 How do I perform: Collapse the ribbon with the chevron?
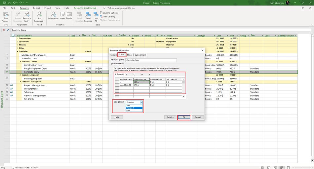(312, 25)
